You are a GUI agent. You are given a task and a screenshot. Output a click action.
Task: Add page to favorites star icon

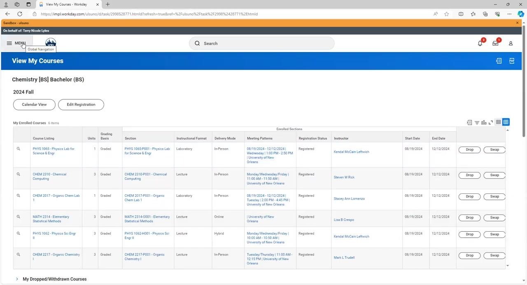click(x=447, y=14)
